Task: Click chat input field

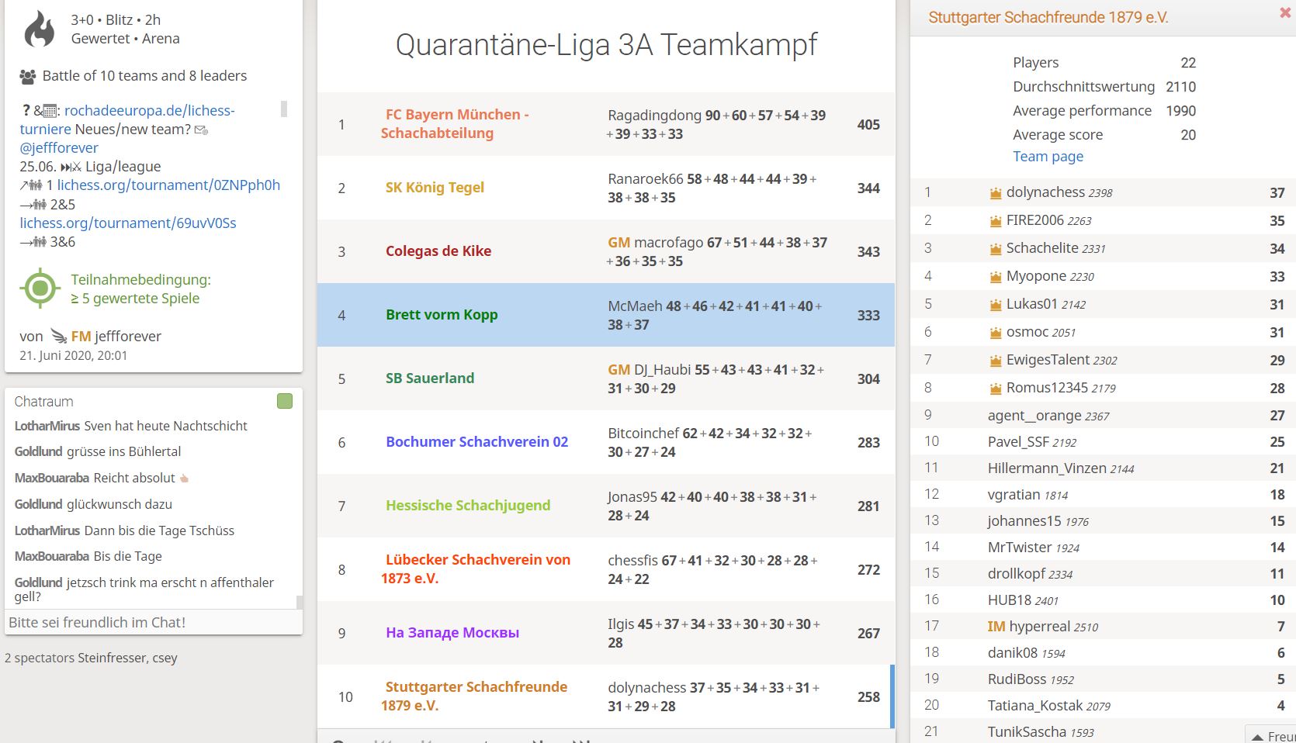Action: 154,622
